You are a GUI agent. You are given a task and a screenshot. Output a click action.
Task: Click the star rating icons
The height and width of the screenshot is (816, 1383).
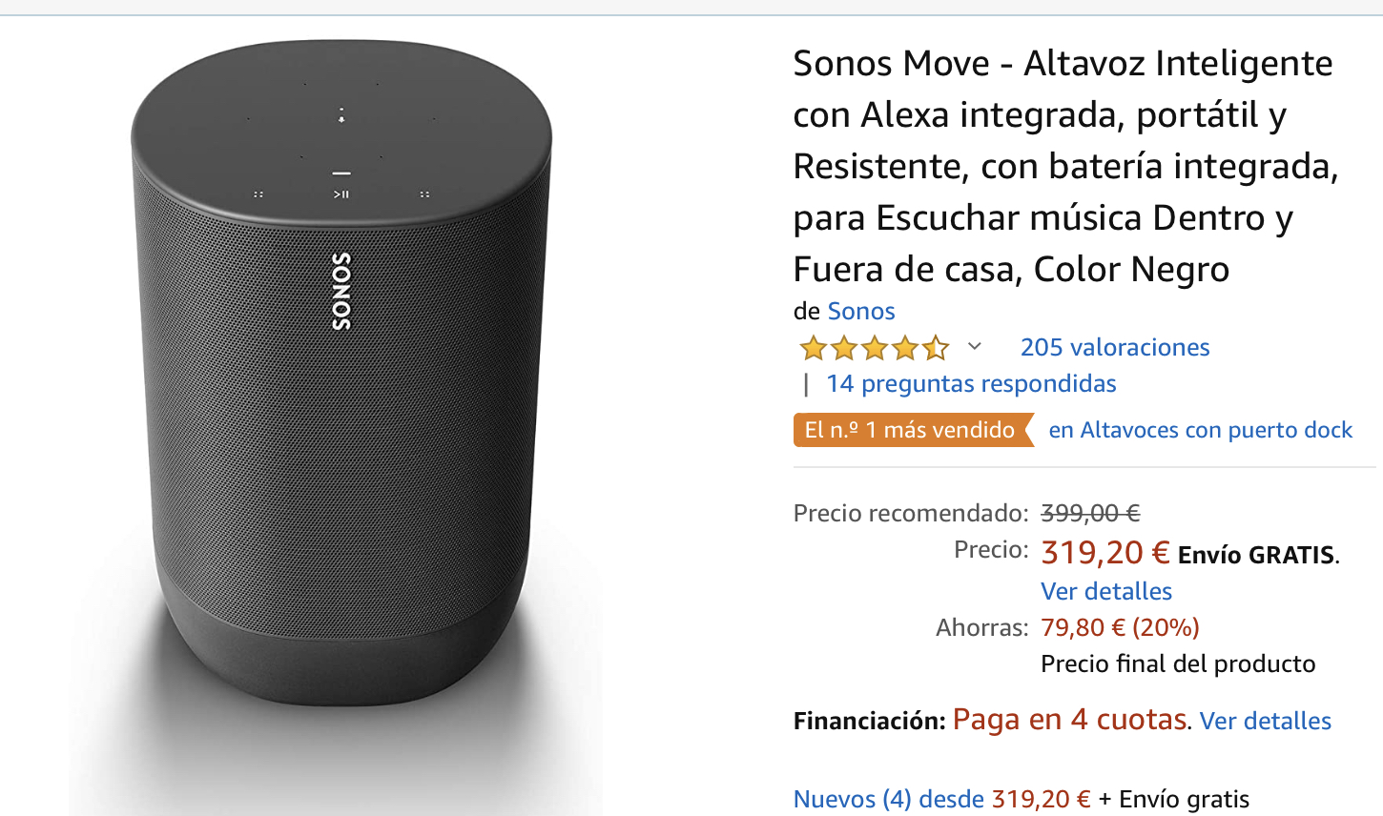[874, 348]
